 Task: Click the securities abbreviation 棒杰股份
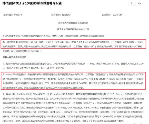(x=66, y=15)
